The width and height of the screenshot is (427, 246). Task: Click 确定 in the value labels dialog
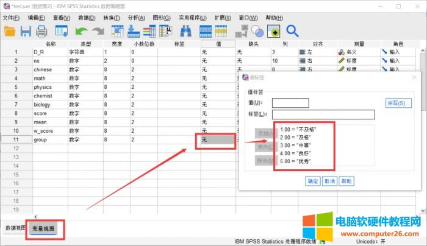tap(312, 181)
